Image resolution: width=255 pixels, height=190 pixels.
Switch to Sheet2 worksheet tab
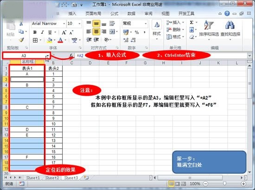(x=52, y=178)
